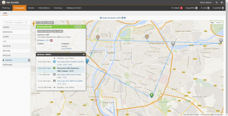Expand the Planning dropdown menu
The width and height of the screenshot is (228, 116).
click(6, 8)
